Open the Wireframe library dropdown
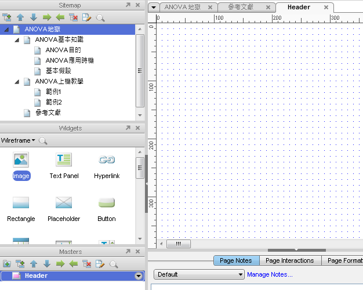363x290 pixels. click(x=18, y=140)
